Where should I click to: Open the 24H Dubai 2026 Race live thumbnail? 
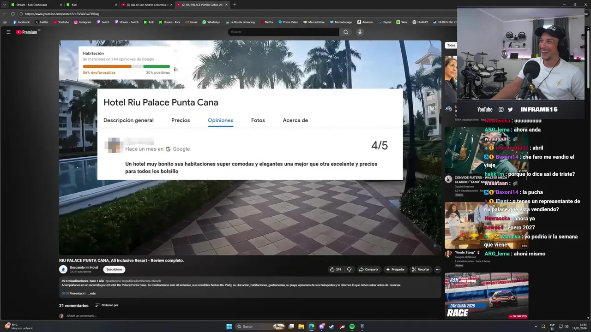click(x=487, y=296)
